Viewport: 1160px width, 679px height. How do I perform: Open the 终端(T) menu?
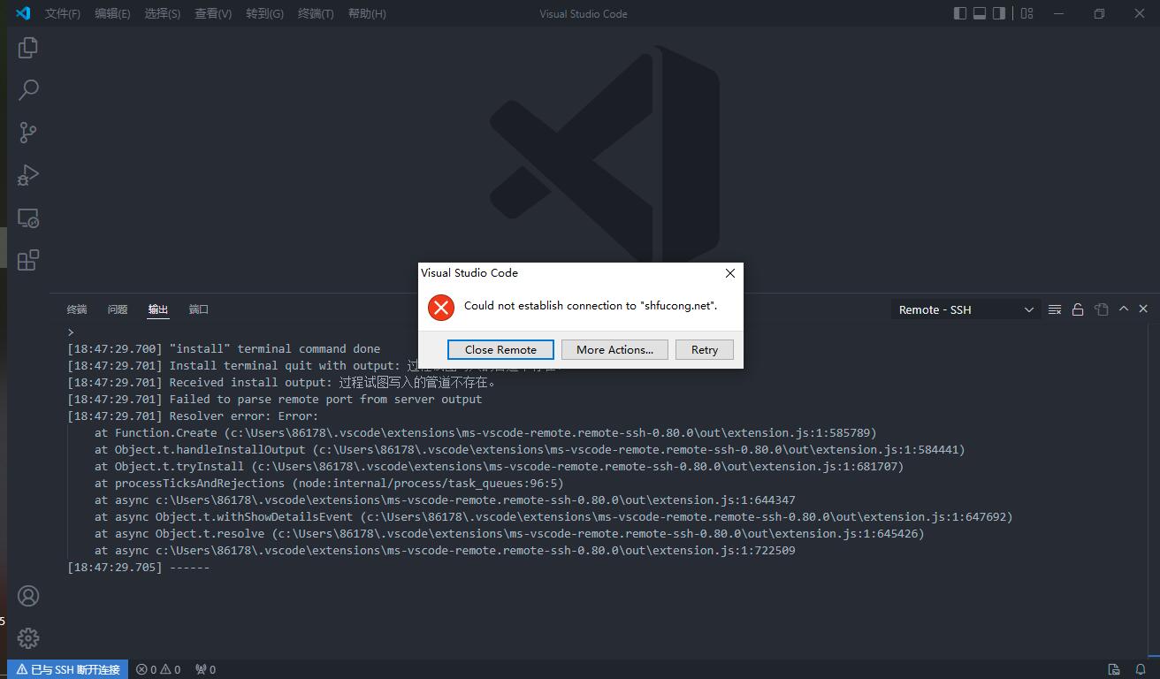pyautogui.click(x=316, y=13)
